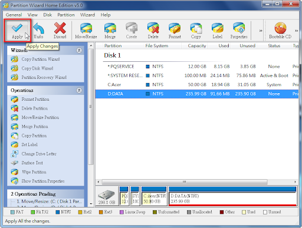Click the Apply checkmark toolbar button
This screenshot has width=302, height=228.
pos(17,30)
